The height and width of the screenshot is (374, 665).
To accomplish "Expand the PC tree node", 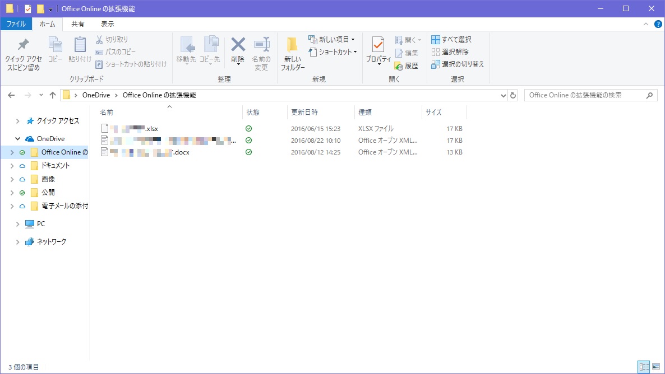I will pos(17,224).
